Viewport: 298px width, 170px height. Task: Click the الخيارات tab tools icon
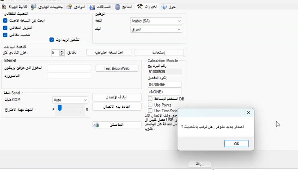140,7
